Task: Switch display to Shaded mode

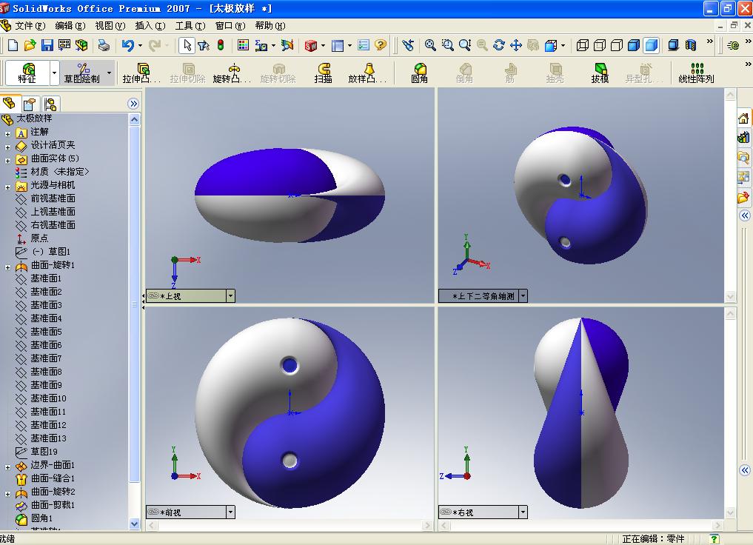Action: [x=651, y=45]
